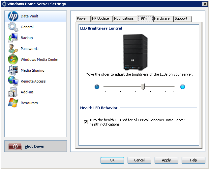
Task: Click the Cancel button
Action: pyautogui.click(x=139, y=160)
